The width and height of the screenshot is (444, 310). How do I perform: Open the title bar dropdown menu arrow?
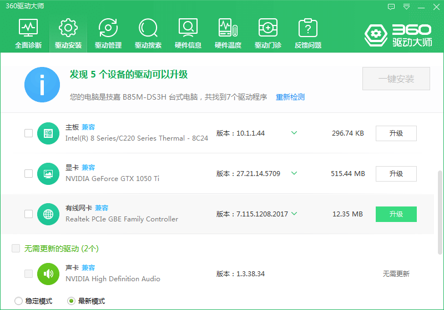pyautogui.click(x=407, y=7)
